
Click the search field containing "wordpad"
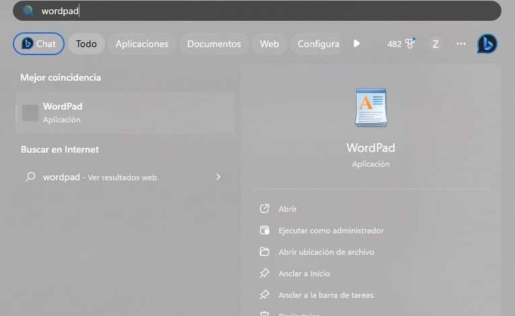257,11
